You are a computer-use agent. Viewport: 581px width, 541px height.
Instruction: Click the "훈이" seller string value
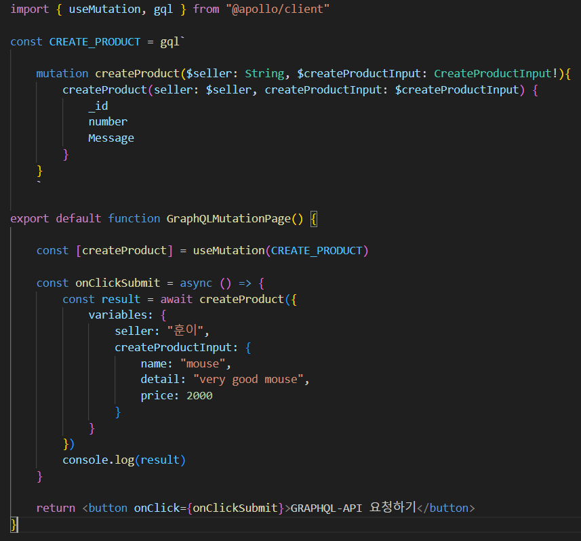point(185,331)
